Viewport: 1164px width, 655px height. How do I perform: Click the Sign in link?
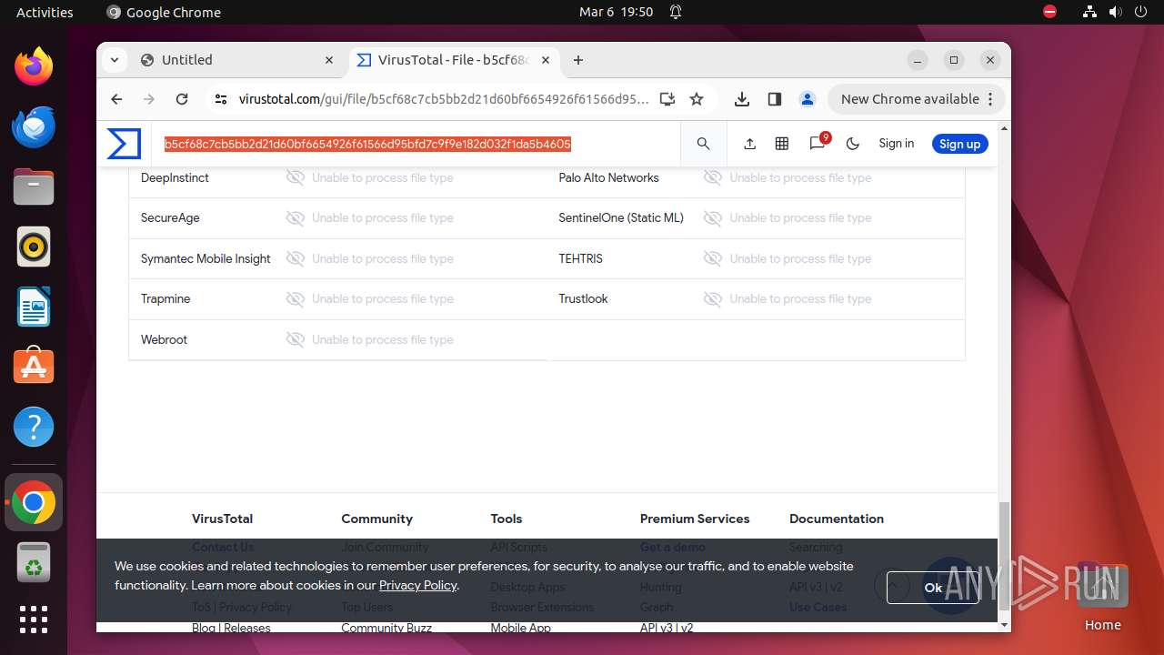pos(896,144)
